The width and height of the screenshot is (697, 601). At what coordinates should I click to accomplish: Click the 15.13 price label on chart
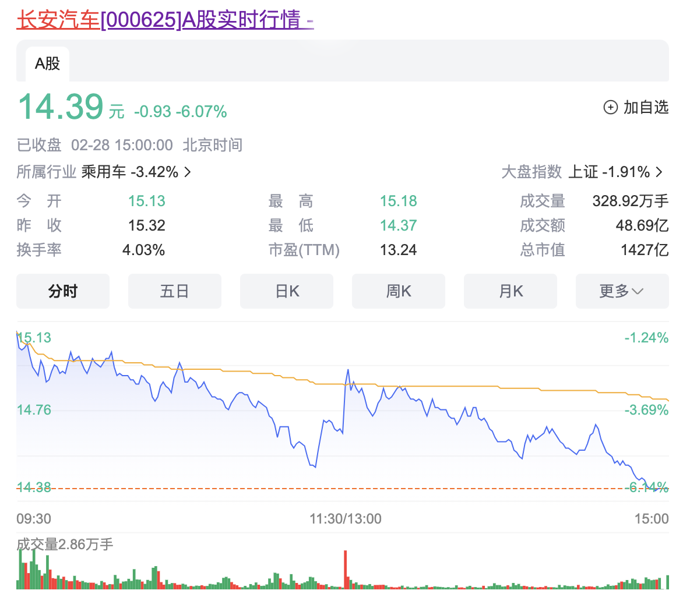(34, 338)
